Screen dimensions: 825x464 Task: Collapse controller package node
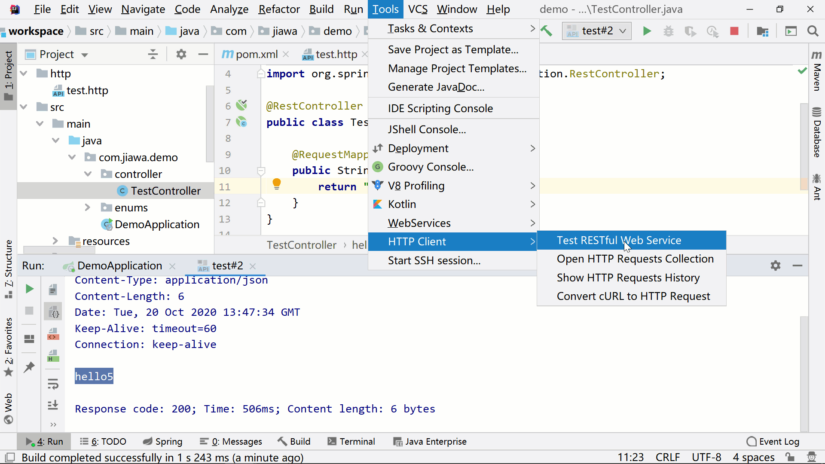(x=88, y=174)
